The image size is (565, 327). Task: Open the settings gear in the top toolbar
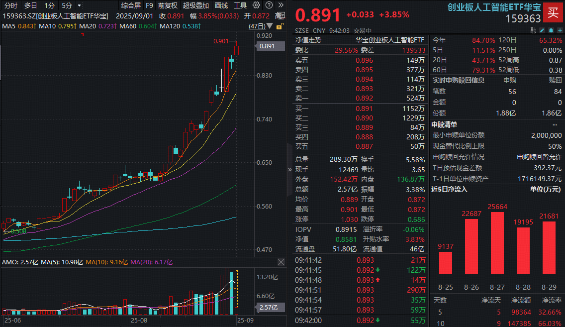click(256, 5)
